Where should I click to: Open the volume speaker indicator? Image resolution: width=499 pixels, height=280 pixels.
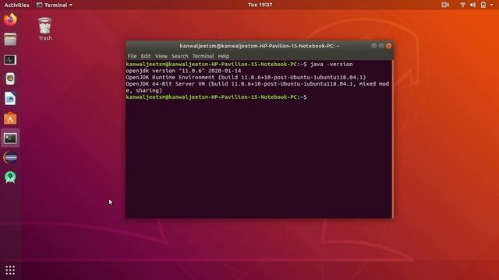(x=473, y=5)
